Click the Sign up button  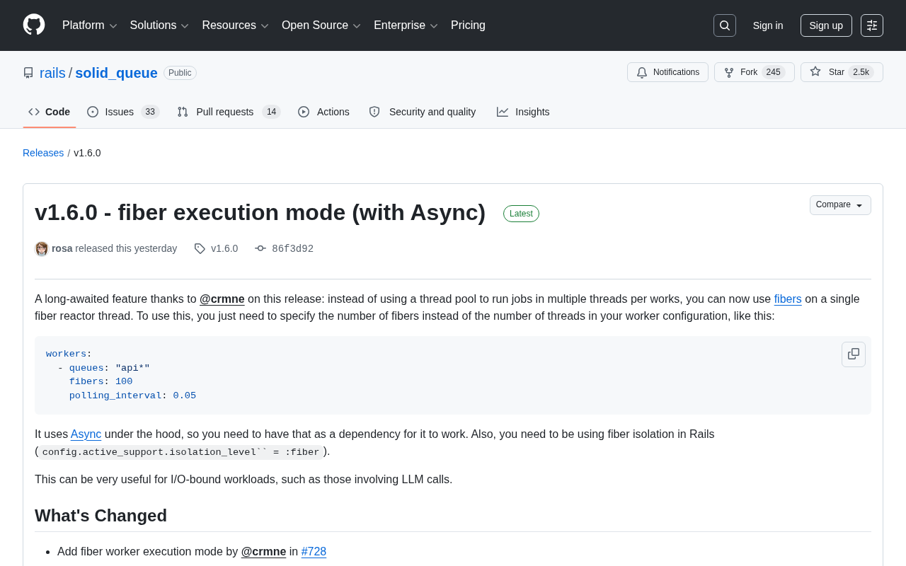pos(826,25)
